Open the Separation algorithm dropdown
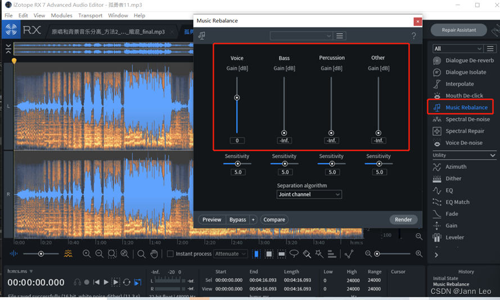This screenshot has width=500, height=300. 309,195
